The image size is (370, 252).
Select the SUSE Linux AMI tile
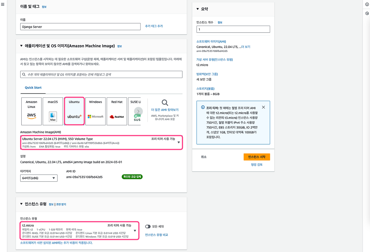coord(135,111)
